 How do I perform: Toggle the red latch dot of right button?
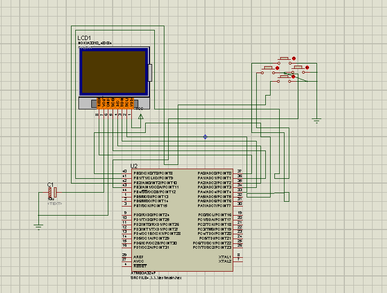[307, 67]
